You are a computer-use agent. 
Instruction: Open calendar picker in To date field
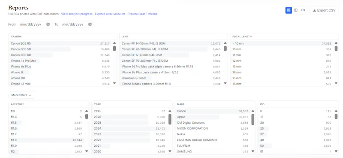(90, 24)
